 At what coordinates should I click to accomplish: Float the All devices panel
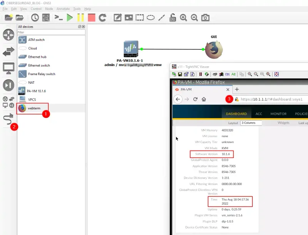(80, 27)
